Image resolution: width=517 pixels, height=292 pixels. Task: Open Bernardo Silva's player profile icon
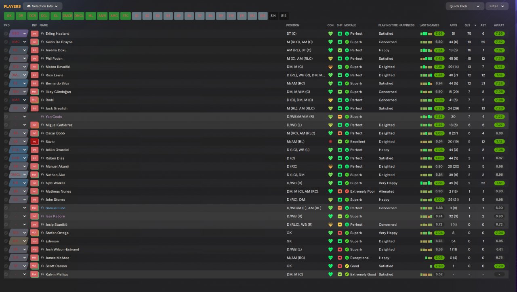tap(42, 84)
